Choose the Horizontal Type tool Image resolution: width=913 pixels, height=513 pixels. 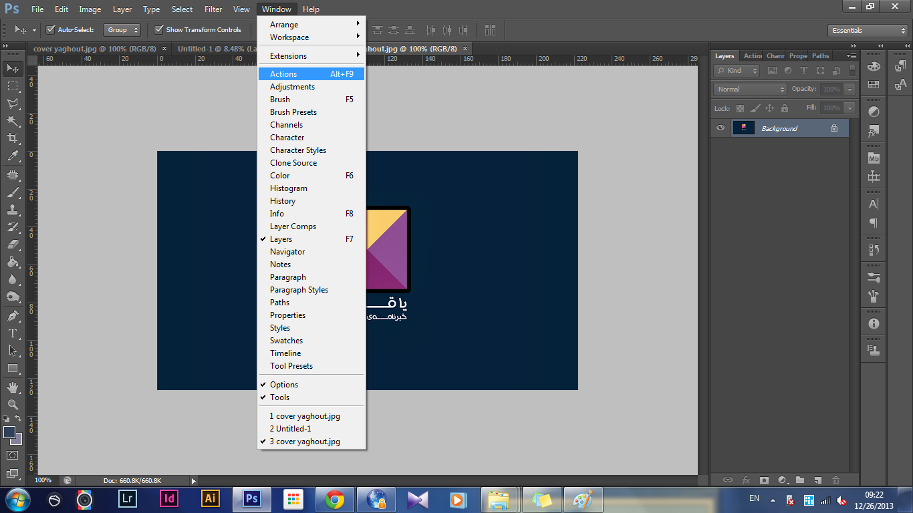coord(13,333)
